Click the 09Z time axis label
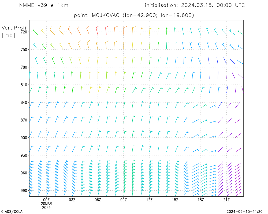Viewport: 268px width, 214px height. tap(124, 200)
